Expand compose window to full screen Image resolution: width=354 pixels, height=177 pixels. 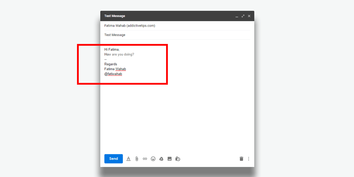pyautogui.click(x=243, y=16)
